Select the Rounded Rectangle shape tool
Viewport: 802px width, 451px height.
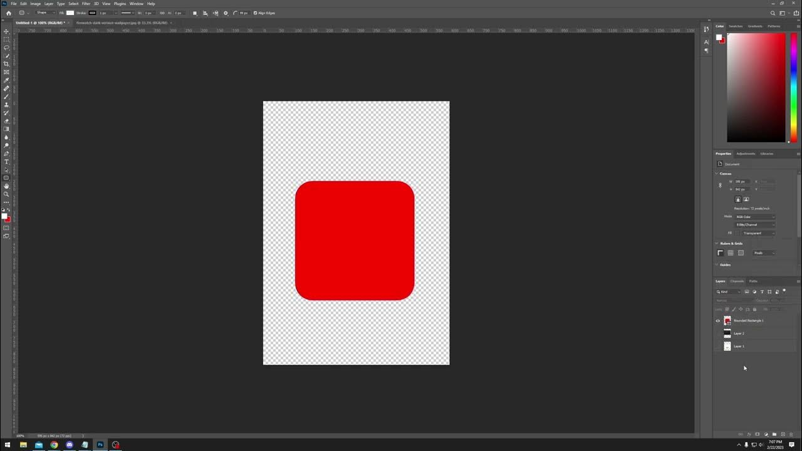[x=6, y=178]
